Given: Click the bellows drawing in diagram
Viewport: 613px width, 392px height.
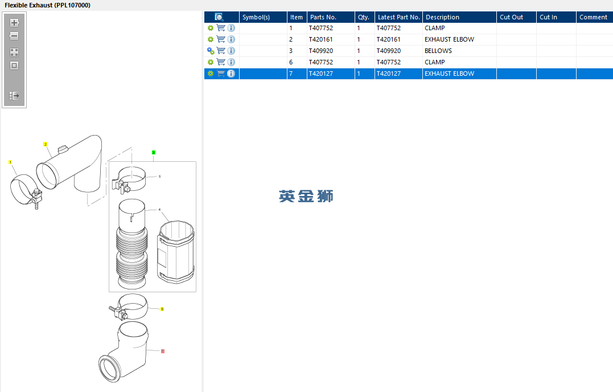Looking at the screenshot, I should tap(132, 244).
